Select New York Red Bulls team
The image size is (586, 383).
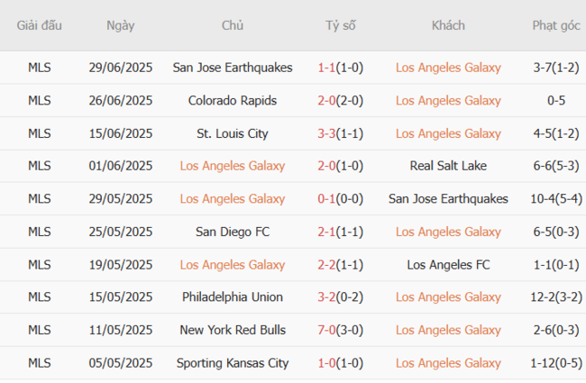(x=233, y=330)
